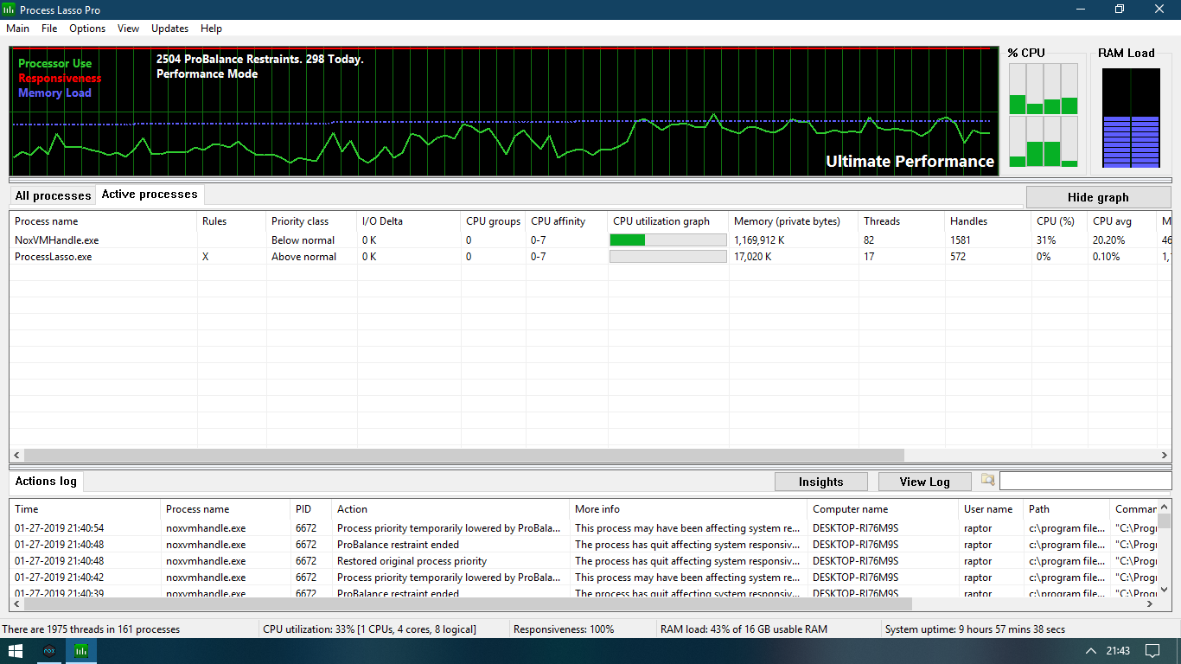This screenshot has width=1181, height=664.
Task: Sort by Memory (private bytes) column header
Action: tap(794, 221)
